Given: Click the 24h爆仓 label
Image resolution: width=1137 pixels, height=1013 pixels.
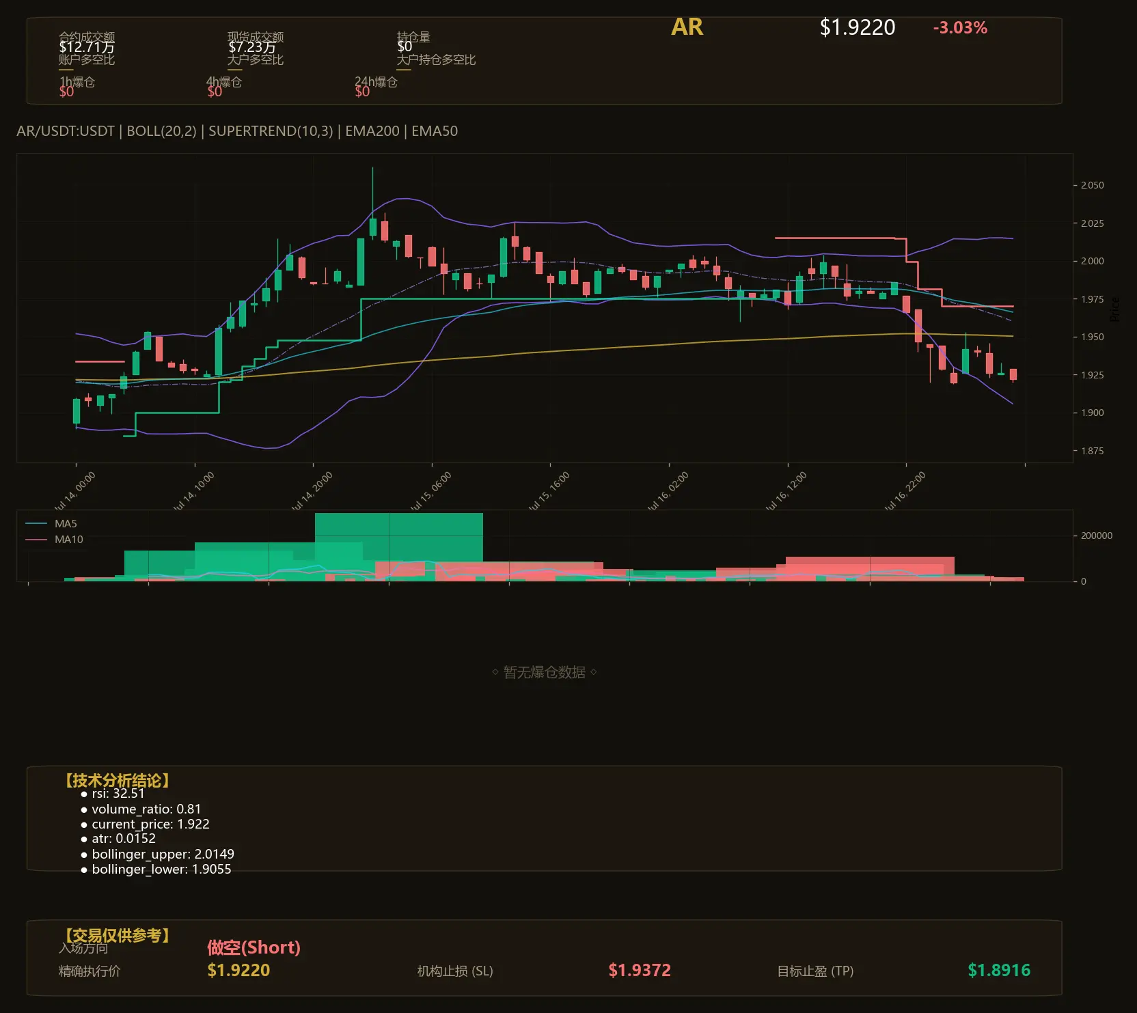Looking at the screenshot, I should [x=376, y=82].
